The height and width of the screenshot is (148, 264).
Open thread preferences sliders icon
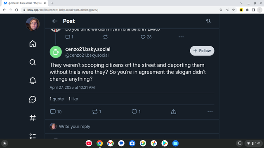pos(208,21)
